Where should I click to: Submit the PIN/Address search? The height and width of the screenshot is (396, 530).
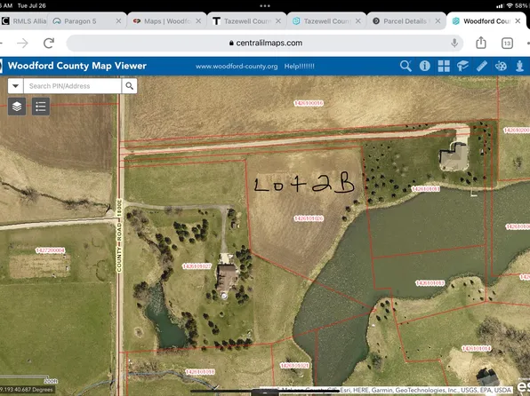[130, 86]
